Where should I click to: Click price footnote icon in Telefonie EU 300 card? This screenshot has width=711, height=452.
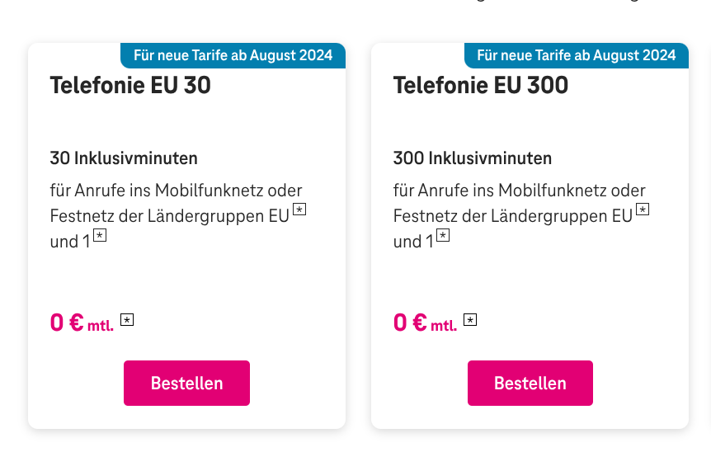[470, 319]
